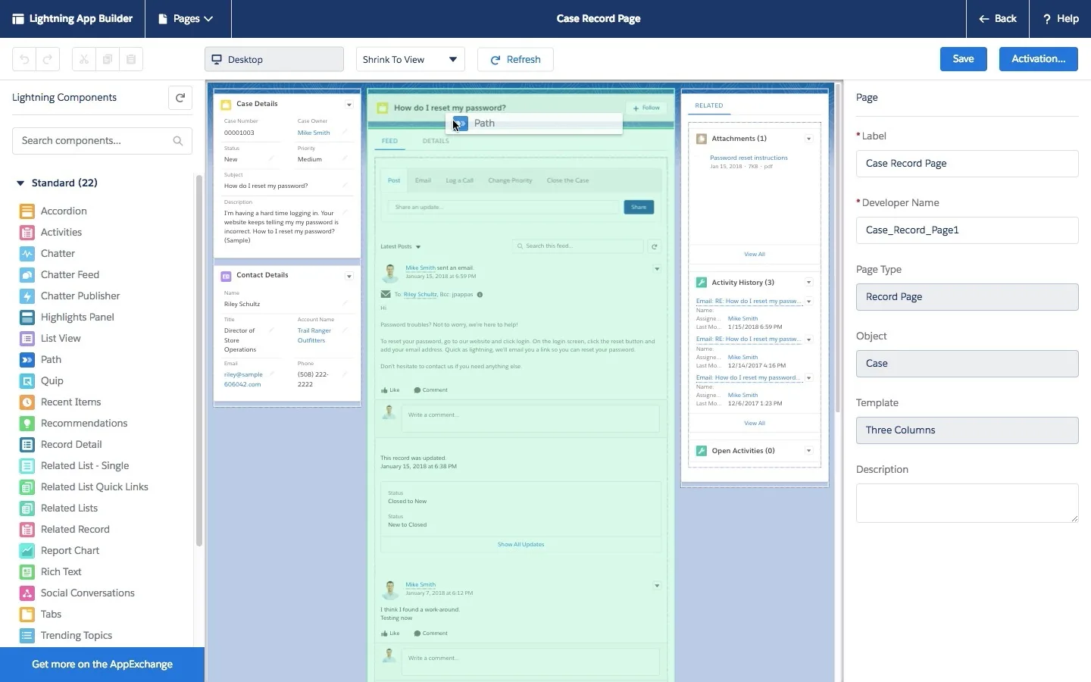Open the Open Activities (0) dropdown arrow
This screenshot has width=1091, height=682.
(808, 451)
